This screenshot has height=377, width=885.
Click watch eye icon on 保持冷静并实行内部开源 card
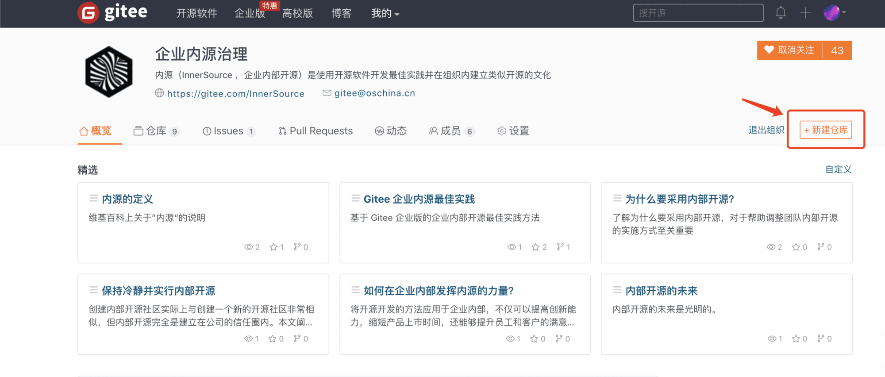[x=249, y=339]
